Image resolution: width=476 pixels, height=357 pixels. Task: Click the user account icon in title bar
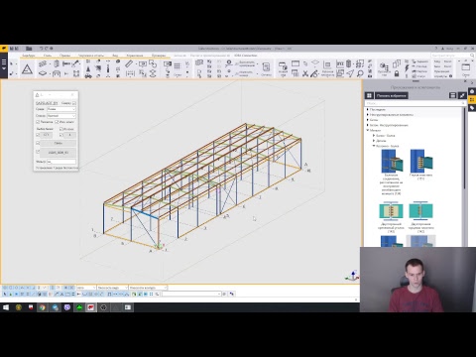[443, 49]
